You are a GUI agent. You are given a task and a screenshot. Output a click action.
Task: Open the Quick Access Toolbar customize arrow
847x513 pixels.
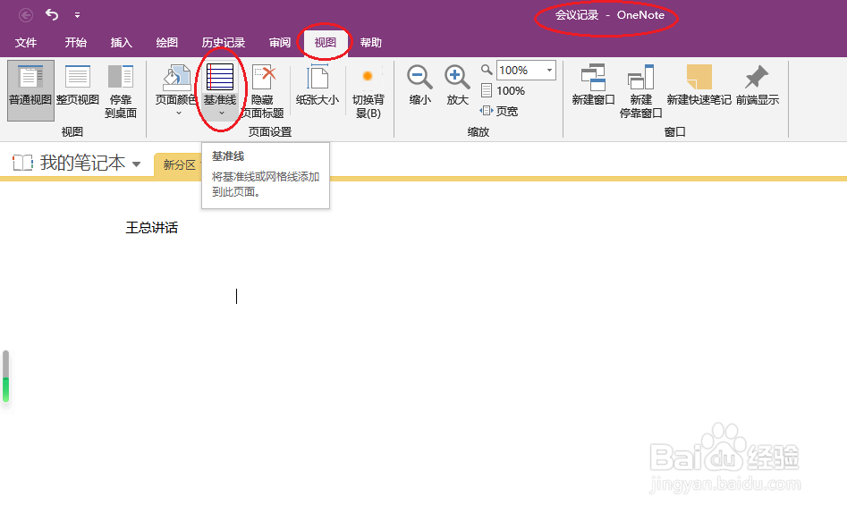[x=77, y=15]
